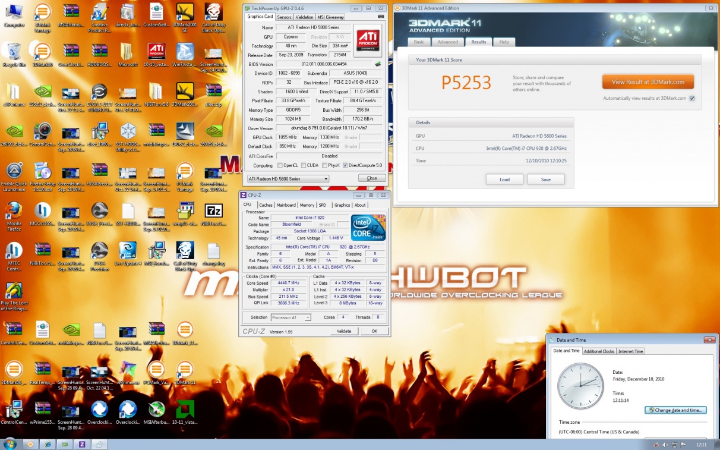Expand the Processor #1 selection dropdown

(291, 317)
